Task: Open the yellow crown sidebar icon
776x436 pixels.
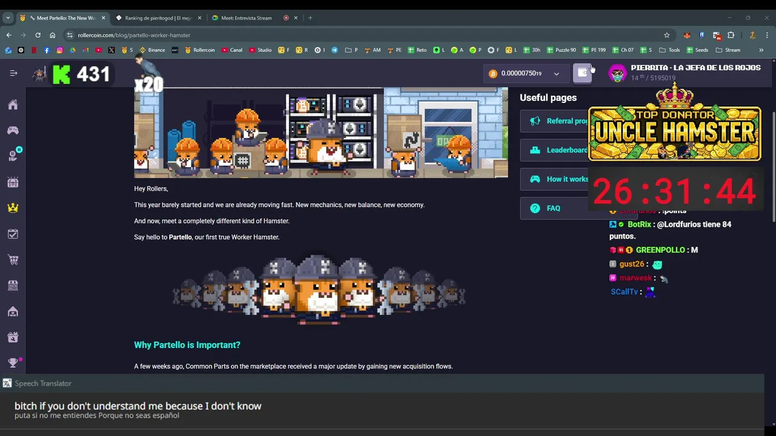Action: (x=13, y=208)
